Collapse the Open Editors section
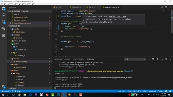 pos(8,11)
